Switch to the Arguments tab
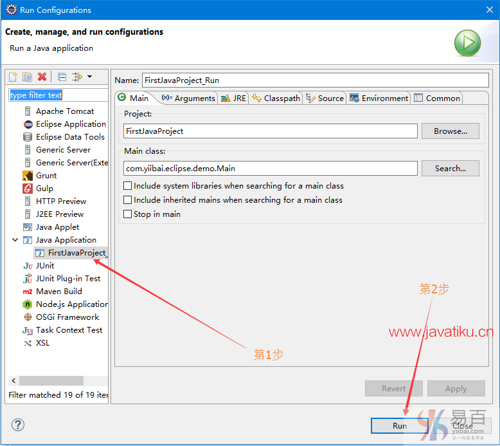 click(188, 98)
